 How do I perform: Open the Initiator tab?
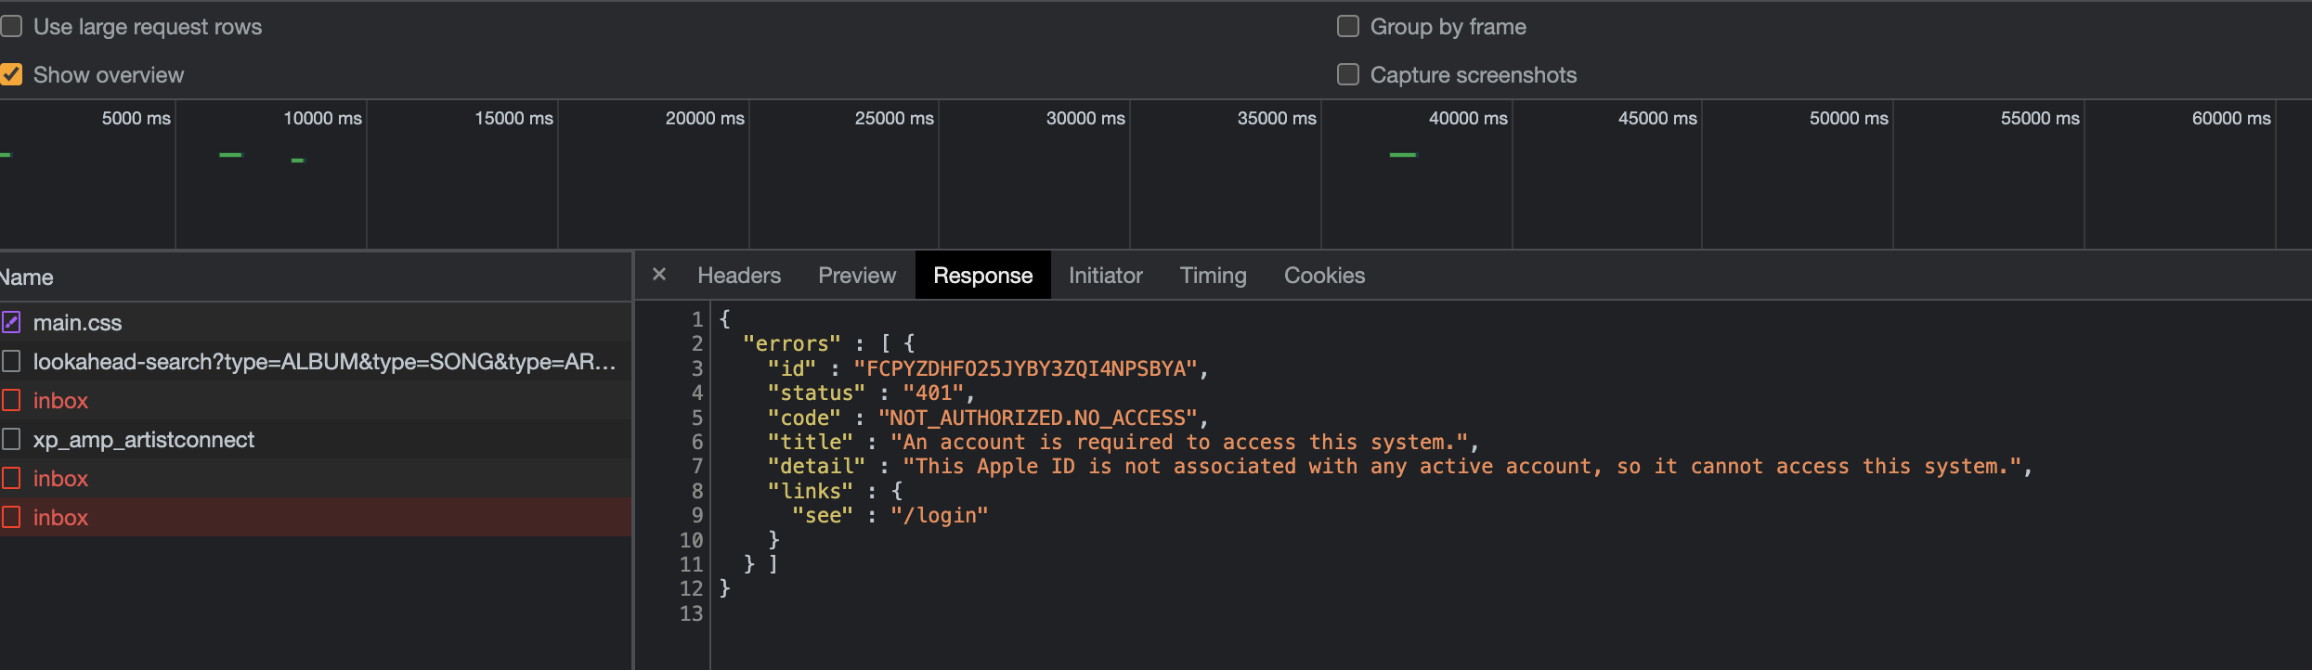pos(1105,276)
